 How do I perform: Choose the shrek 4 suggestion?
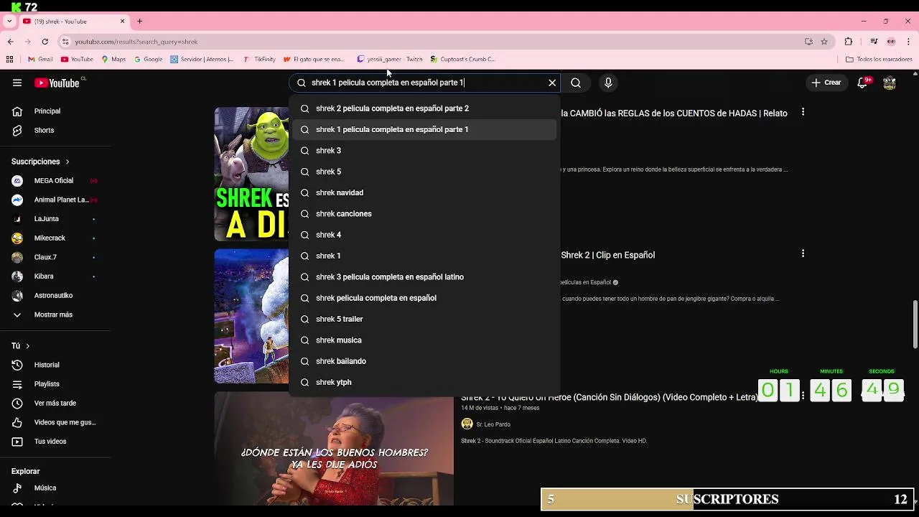(424, 235)
